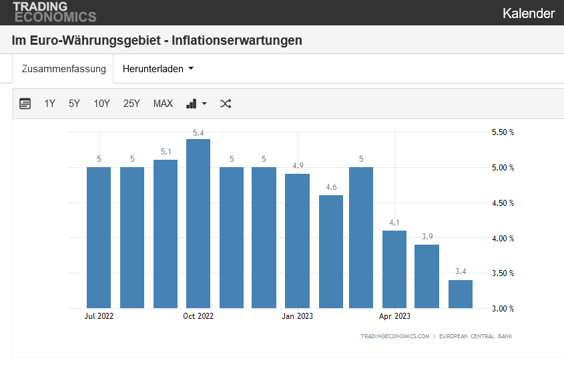564x373 pixels.
Task: Click the chart type bar icon
Action: pos(192,104)
